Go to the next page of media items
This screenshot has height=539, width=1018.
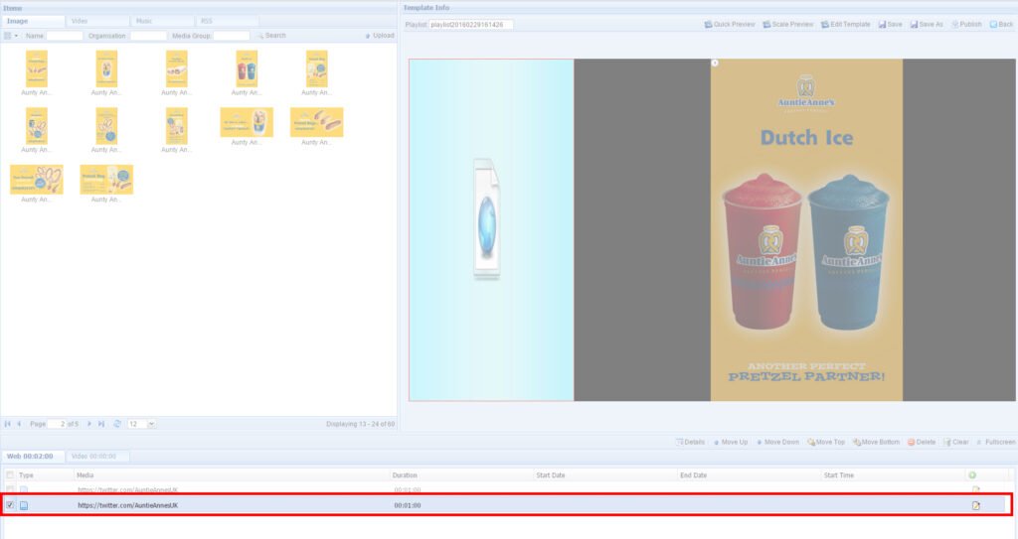click(x=88, y=424)
